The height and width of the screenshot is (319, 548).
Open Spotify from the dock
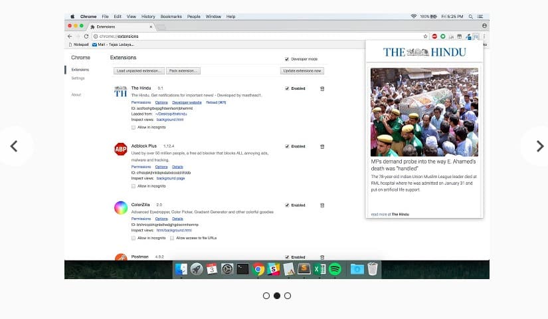click(x=335, y=269)
